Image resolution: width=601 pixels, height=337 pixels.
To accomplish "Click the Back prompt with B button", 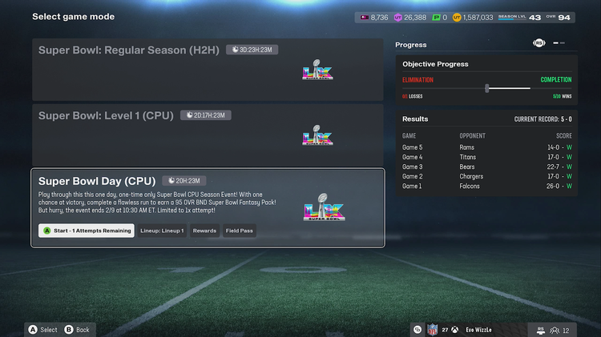I will [x=77, y=329].
